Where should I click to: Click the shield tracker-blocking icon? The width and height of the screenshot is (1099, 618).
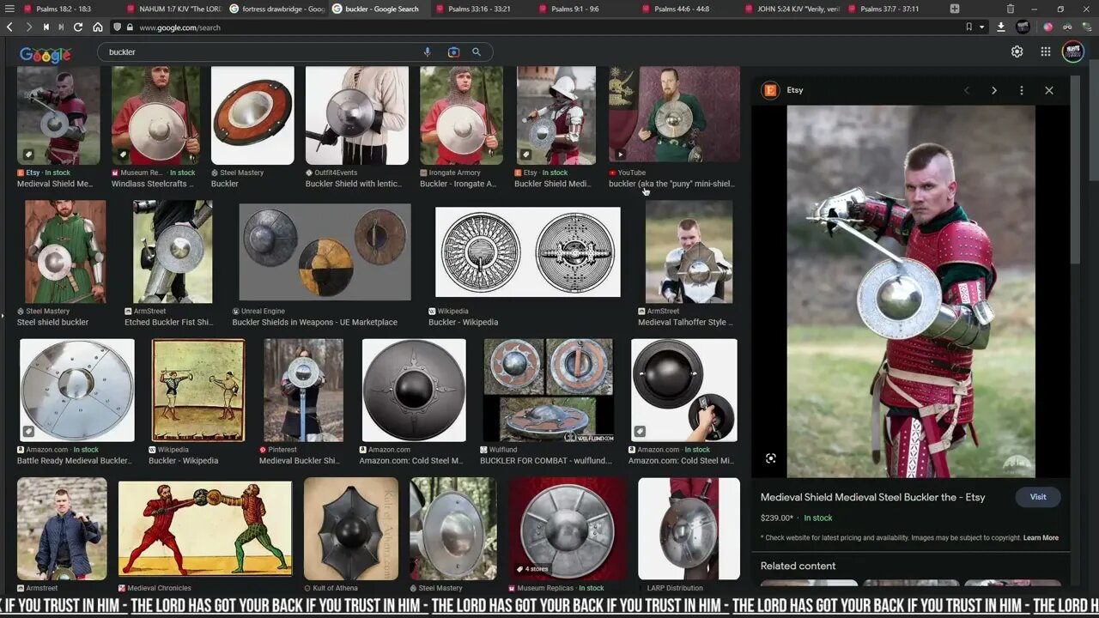pyautogui.click(x=118, y=27)
